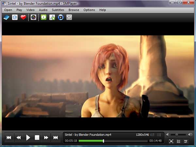Skip to the next track
This screenshot has width=196, height=147.
[56, 138]
